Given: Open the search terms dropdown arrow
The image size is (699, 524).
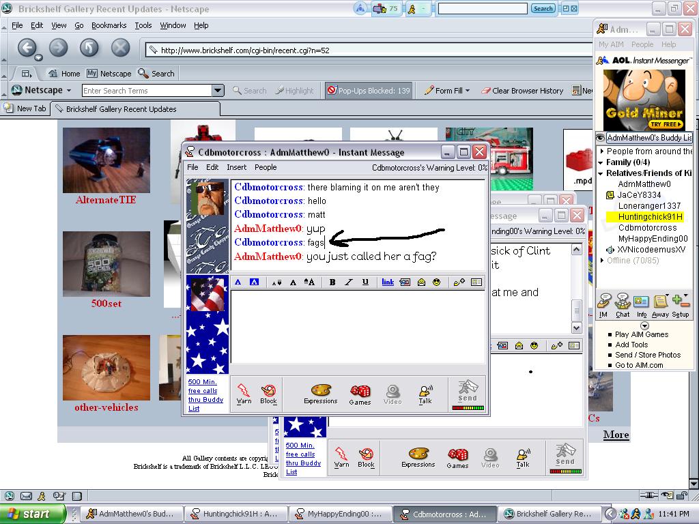Looking at the screenshot, I should tap(218, 91).
